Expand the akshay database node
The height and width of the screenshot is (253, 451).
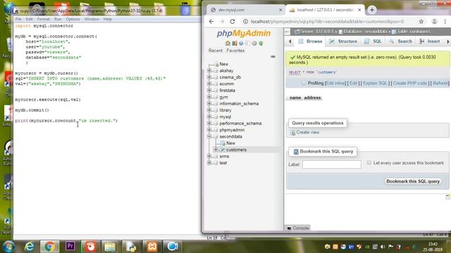(x=210, y=70)
